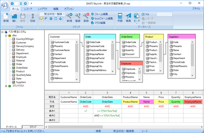Click the red Employee table header
Screen dimensions: 204x133
click(131, 64)
